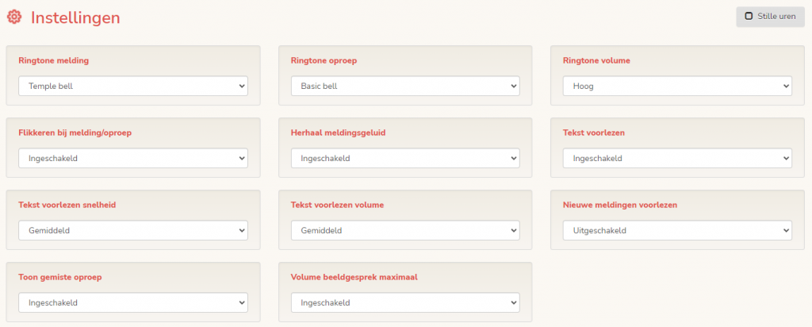The width and height of the screenshot is (812, 327).
Task: Click the chevron arrow on Volume beeldgesprek maximaal
Action: click(513, 302)
